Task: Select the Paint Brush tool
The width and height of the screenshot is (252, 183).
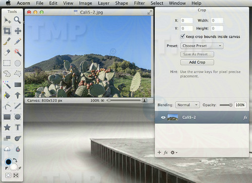Action: point(7,41)
